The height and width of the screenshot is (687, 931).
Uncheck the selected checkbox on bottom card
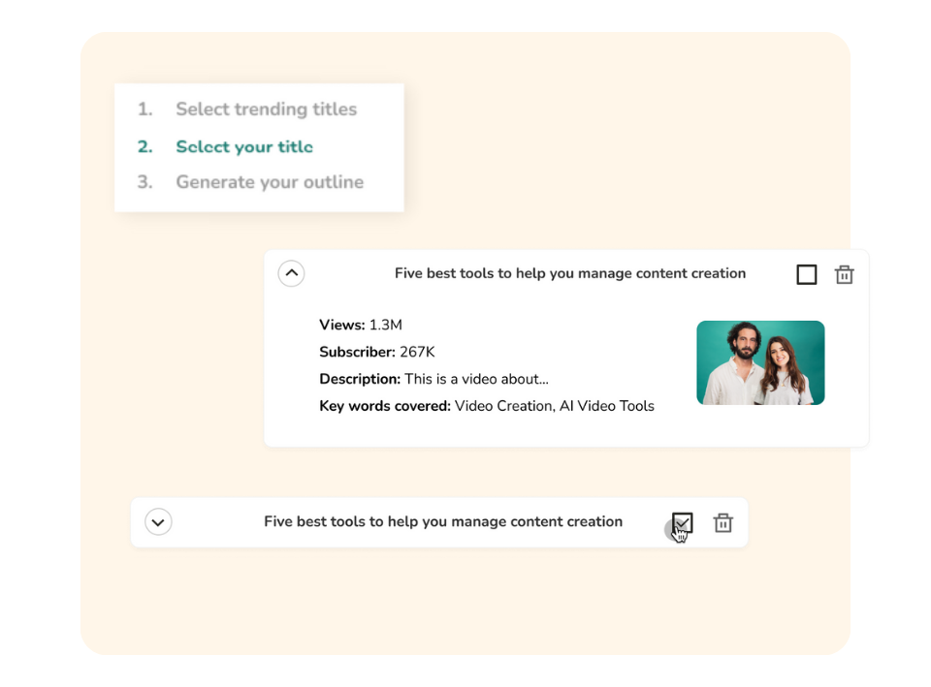point(682,521)
